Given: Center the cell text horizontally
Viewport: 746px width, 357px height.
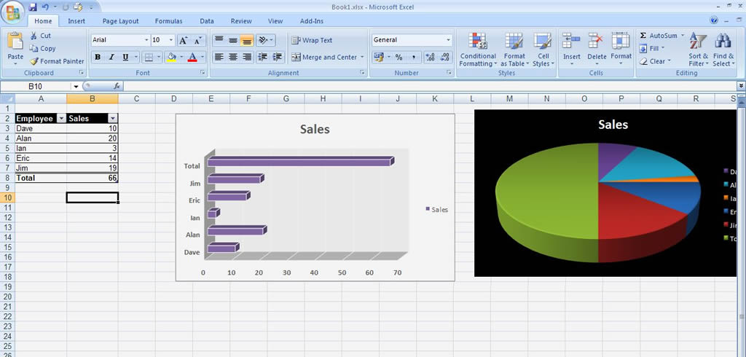Looking at the screenshot, I should [x=232, y=57].
